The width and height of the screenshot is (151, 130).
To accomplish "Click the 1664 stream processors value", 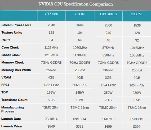I will (x=80, y=25).
